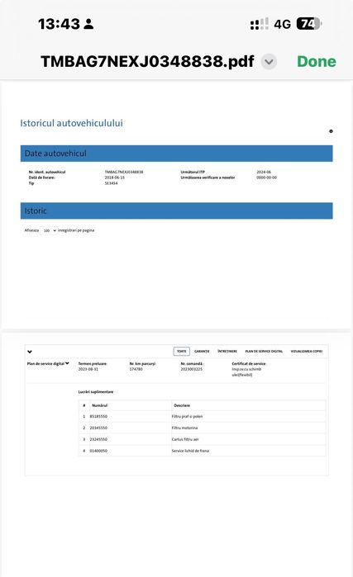Open the records-per-page 100 dropdown
Screen dimensions: 353x577
tap(49, 230)
